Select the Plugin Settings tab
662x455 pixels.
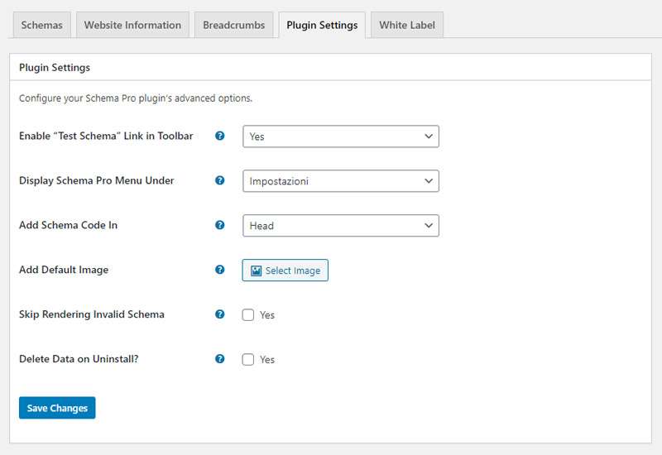click(322, 26)
